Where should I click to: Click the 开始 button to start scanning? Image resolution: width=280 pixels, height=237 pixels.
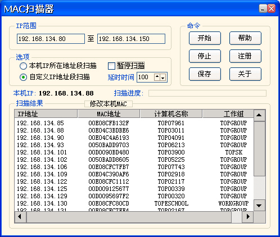pos(205,38)
